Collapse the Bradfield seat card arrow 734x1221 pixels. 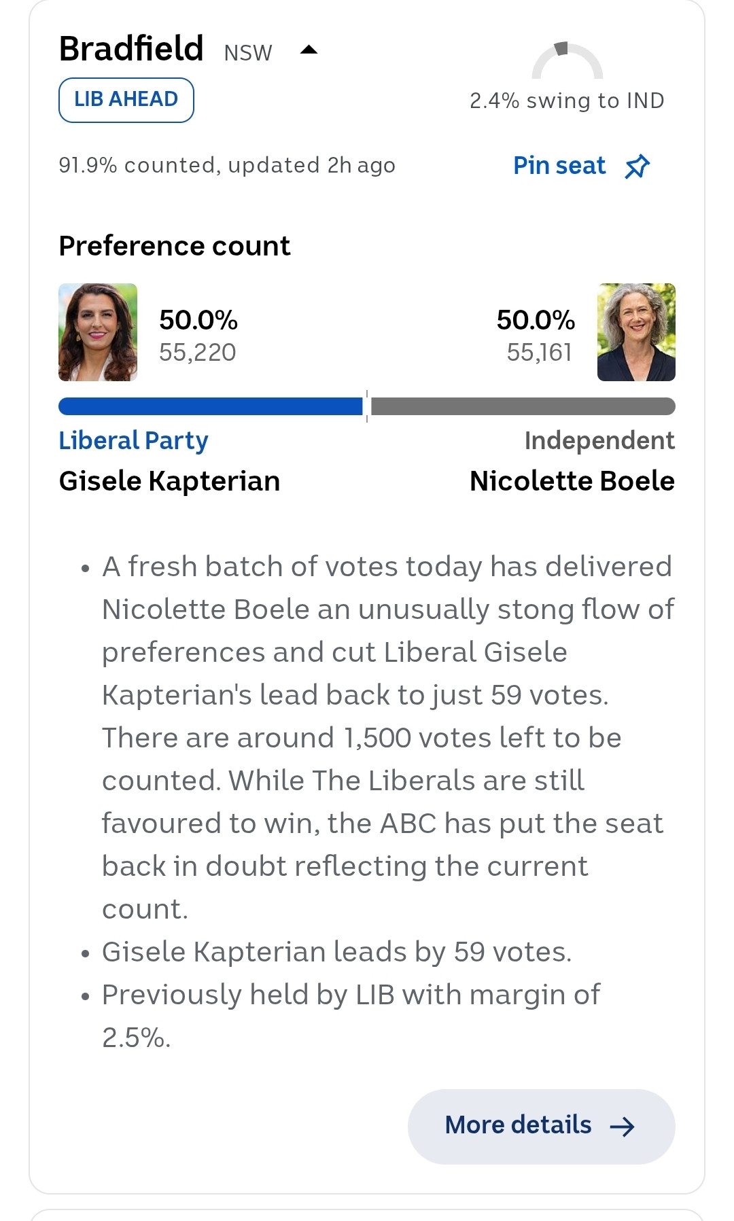(x=309, y=50)
